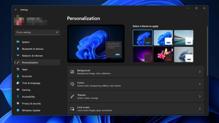Close the Settings window
Screen dimensions: 219x123
click(204, 8)
